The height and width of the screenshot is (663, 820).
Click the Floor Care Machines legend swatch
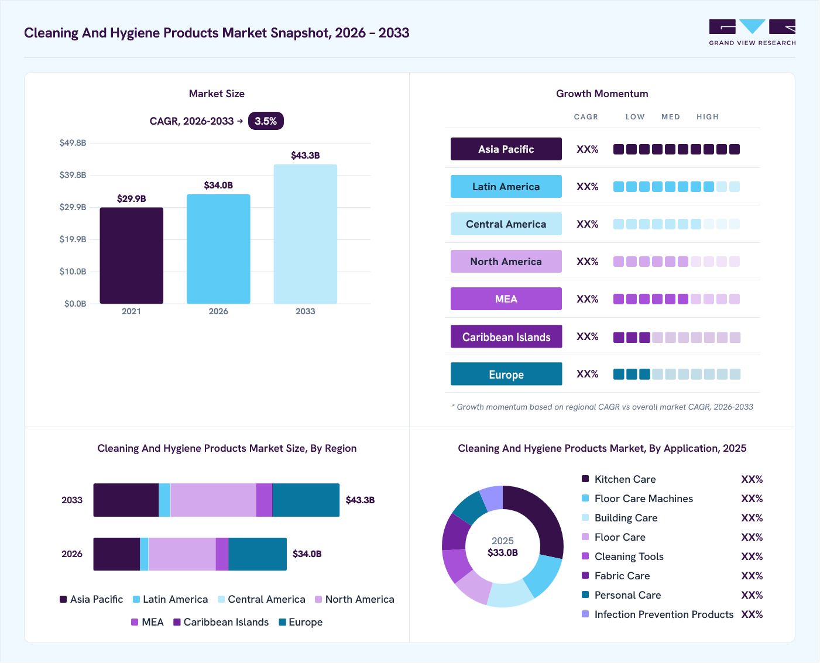tap(585, 498)
